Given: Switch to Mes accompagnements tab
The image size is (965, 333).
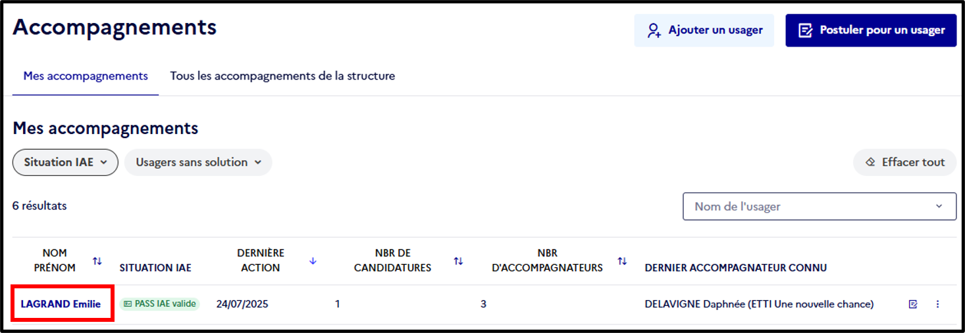Looking at the screenshot, I should click(x=86, y=76).
